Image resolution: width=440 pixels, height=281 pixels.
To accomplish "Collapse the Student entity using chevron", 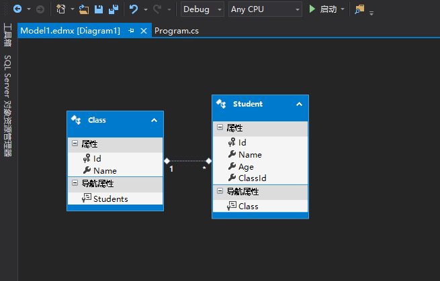I will (x=299, y=104).
